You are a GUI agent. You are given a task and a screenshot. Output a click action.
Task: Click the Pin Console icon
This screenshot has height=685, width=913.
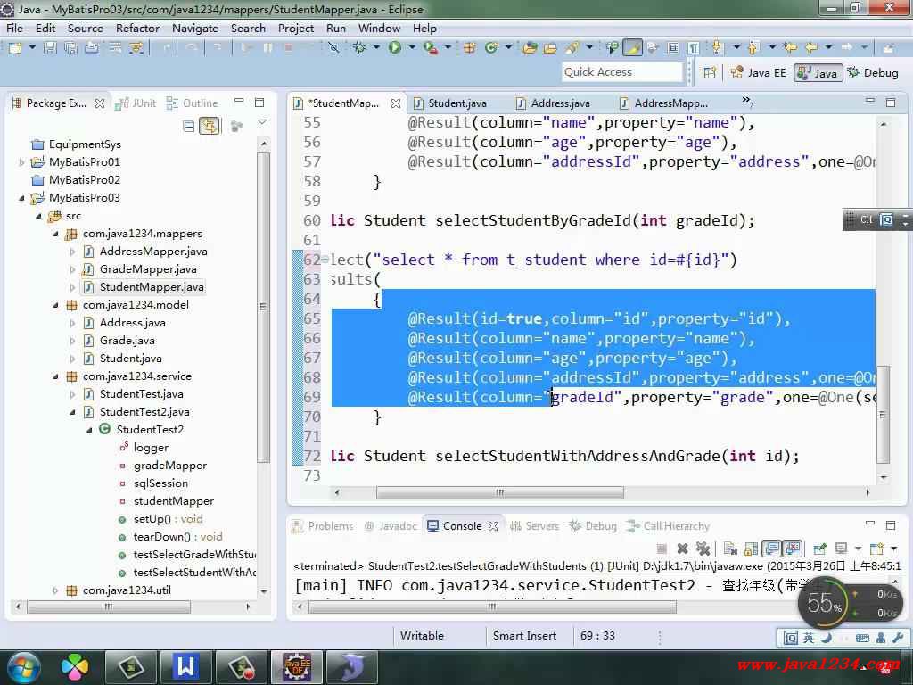coord(820,549)
